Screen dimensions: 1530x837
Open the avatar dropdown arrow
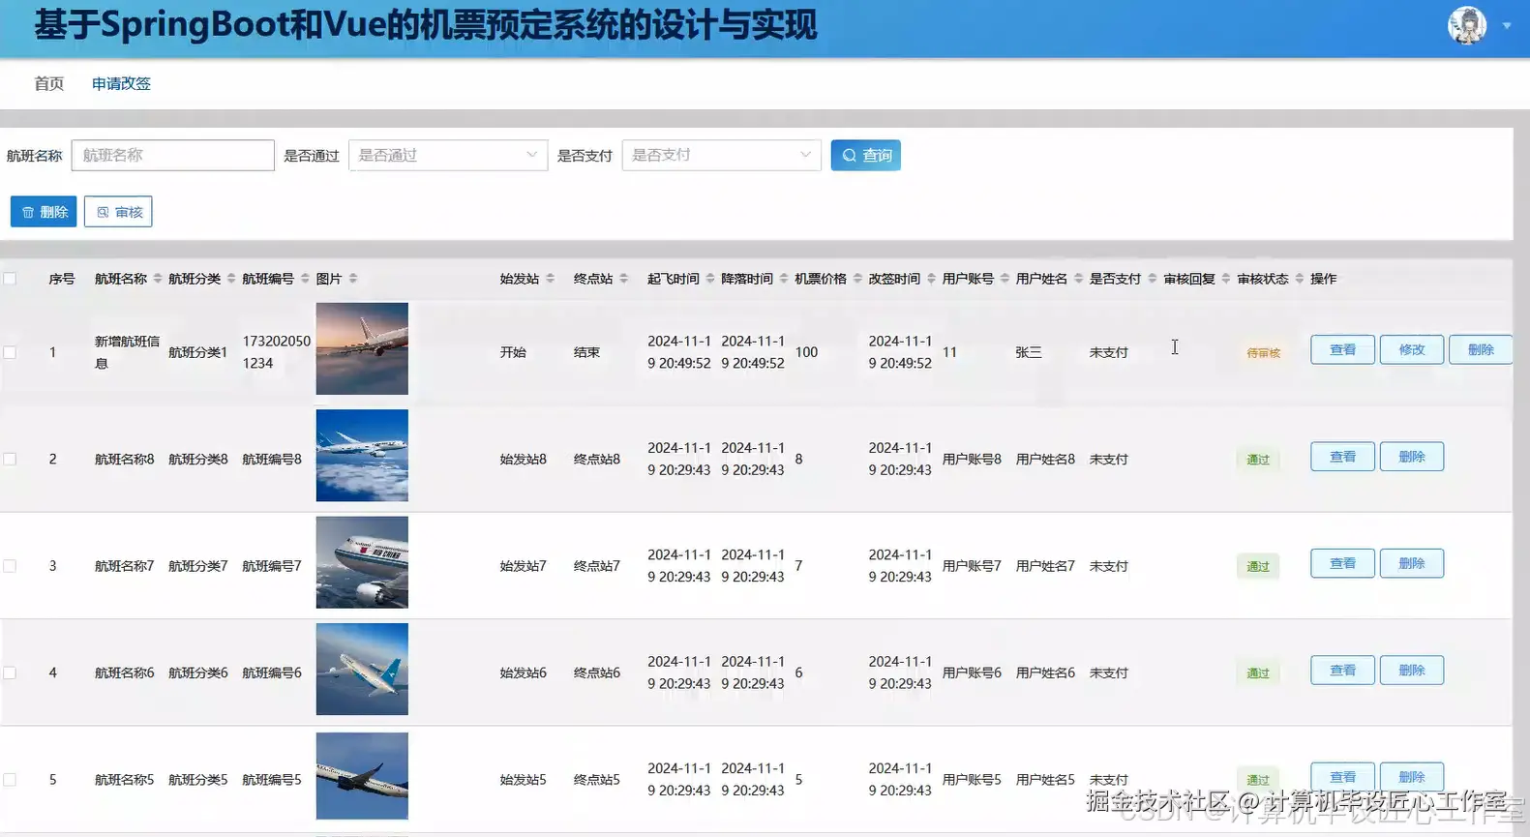(1507, 26)
